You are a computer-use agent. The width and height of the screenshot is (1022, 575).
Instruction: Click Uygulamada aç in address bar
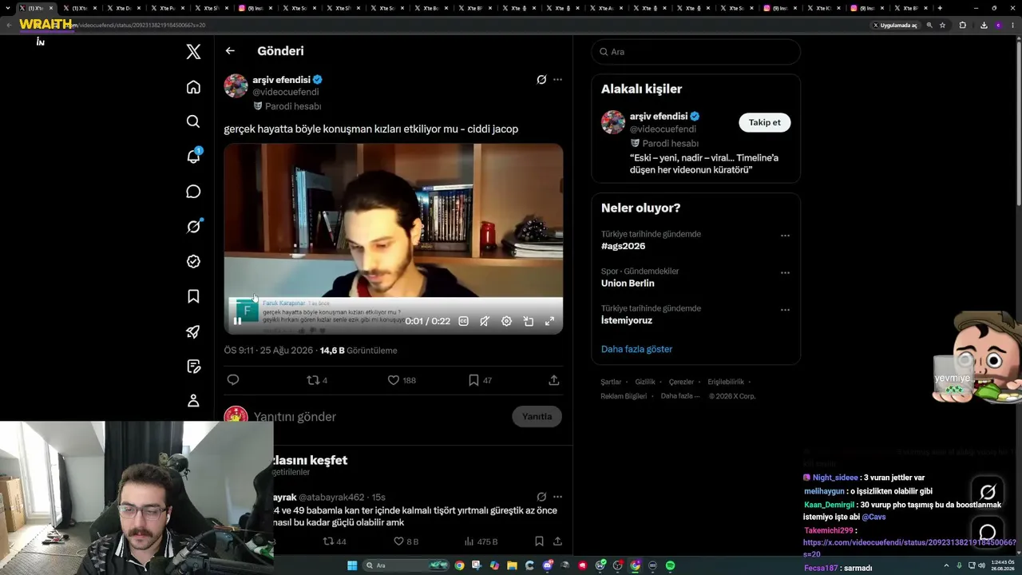point(894,26)
